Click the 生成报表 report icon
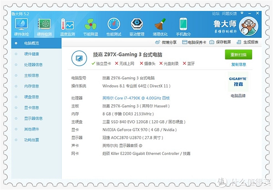This screenshot has width=273, height=190. pos(239,42)
